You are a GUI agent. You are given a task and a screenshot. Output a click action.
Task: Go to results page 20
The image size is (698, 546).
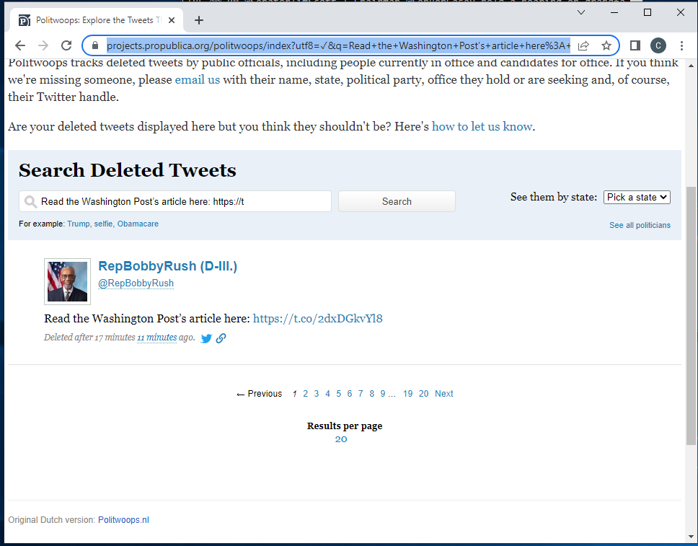(424, 394)
